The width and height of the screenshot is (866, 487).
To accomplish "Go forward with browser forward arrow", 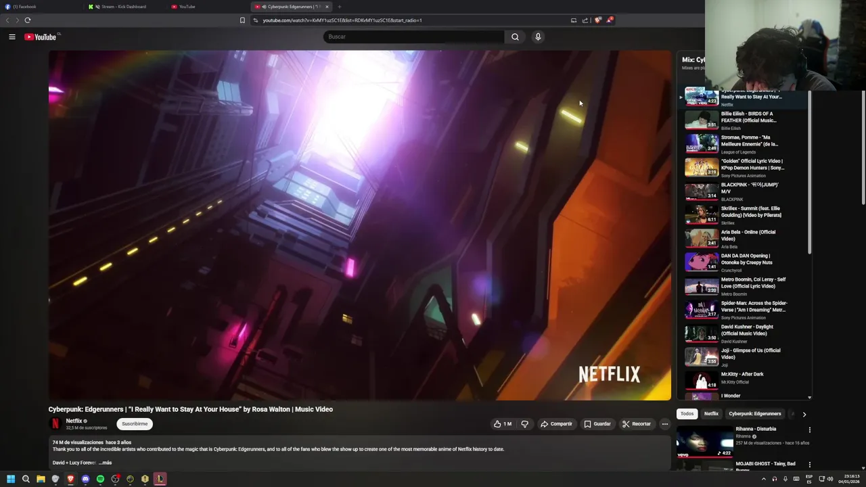I will coord(17,20).
